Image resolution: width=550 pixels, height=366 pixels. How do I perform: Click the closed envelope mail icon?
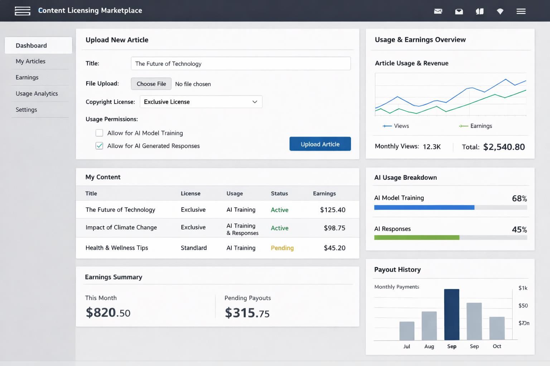tap(438, 11)
